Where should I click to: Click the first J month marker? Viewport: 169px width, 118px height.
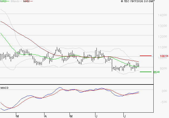coord(96,116)
